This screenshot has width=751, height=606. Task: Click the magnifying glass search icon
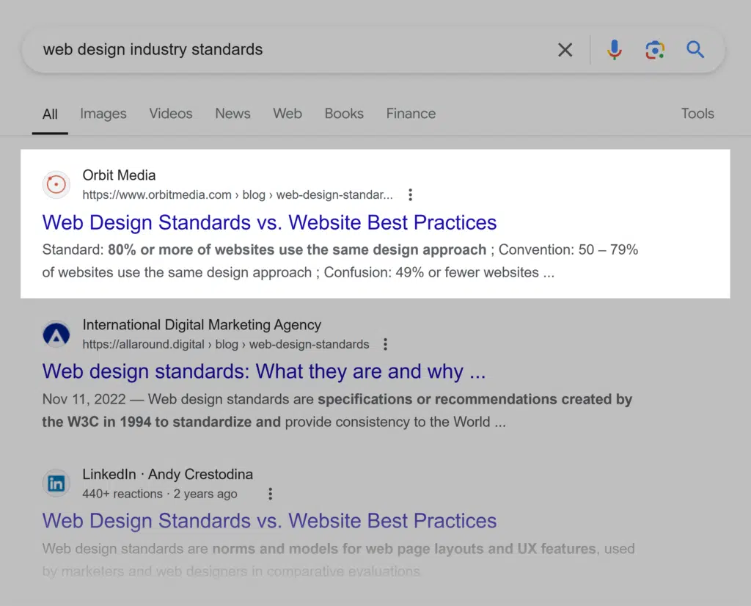tap(695, 50)
